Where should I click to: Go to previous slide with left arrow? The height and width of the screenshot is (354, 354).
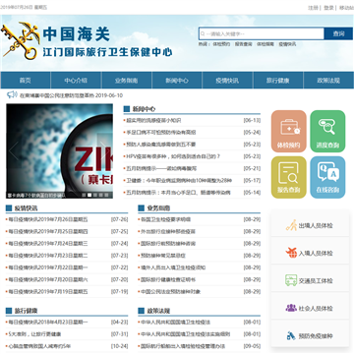coord(13,151)
